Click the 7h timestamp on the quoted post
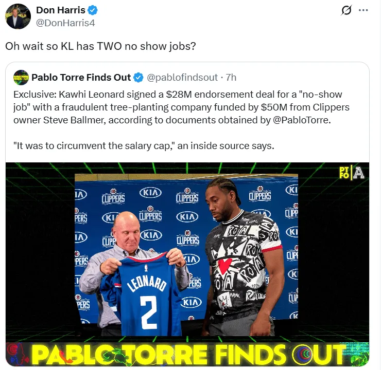The width and height of the screenshot is (381, 370). [x=231, y=78]
